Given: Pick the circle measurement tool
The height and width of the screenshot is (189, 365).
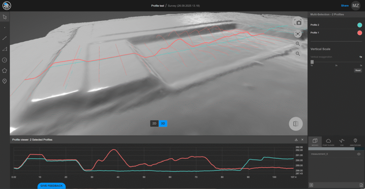Looking at the screenshot, I should [5, 60].
